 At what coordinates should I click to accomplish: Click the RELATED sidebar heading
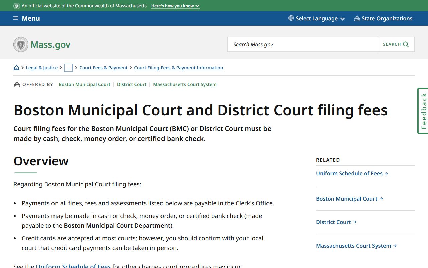pyautogui.click(x=328, y=160)
